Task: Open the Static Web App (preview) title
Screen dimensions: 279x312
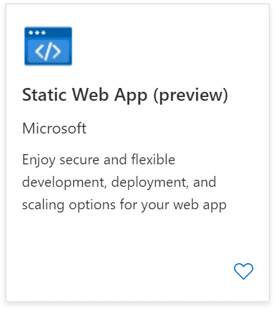Action: (125, 95)
